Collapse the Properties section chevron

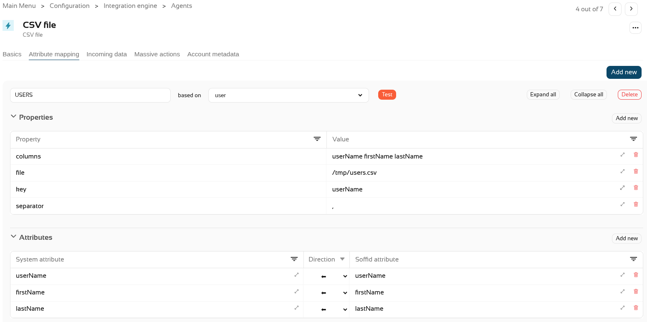13,117
